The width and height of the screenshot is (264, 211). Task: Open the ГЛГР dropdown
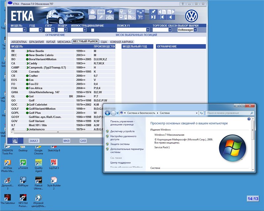[x=53, y=30]
